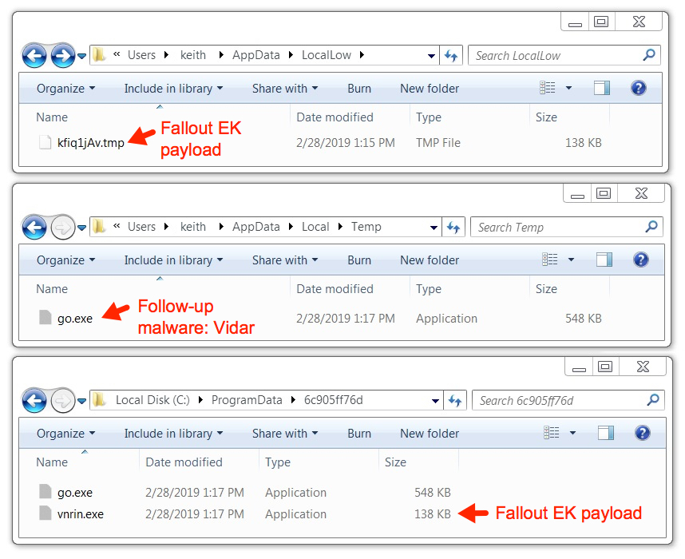685x559 pixels.
Task: Select vnrin.exe in 6c905ff76d folder
Action: (81, 514)
